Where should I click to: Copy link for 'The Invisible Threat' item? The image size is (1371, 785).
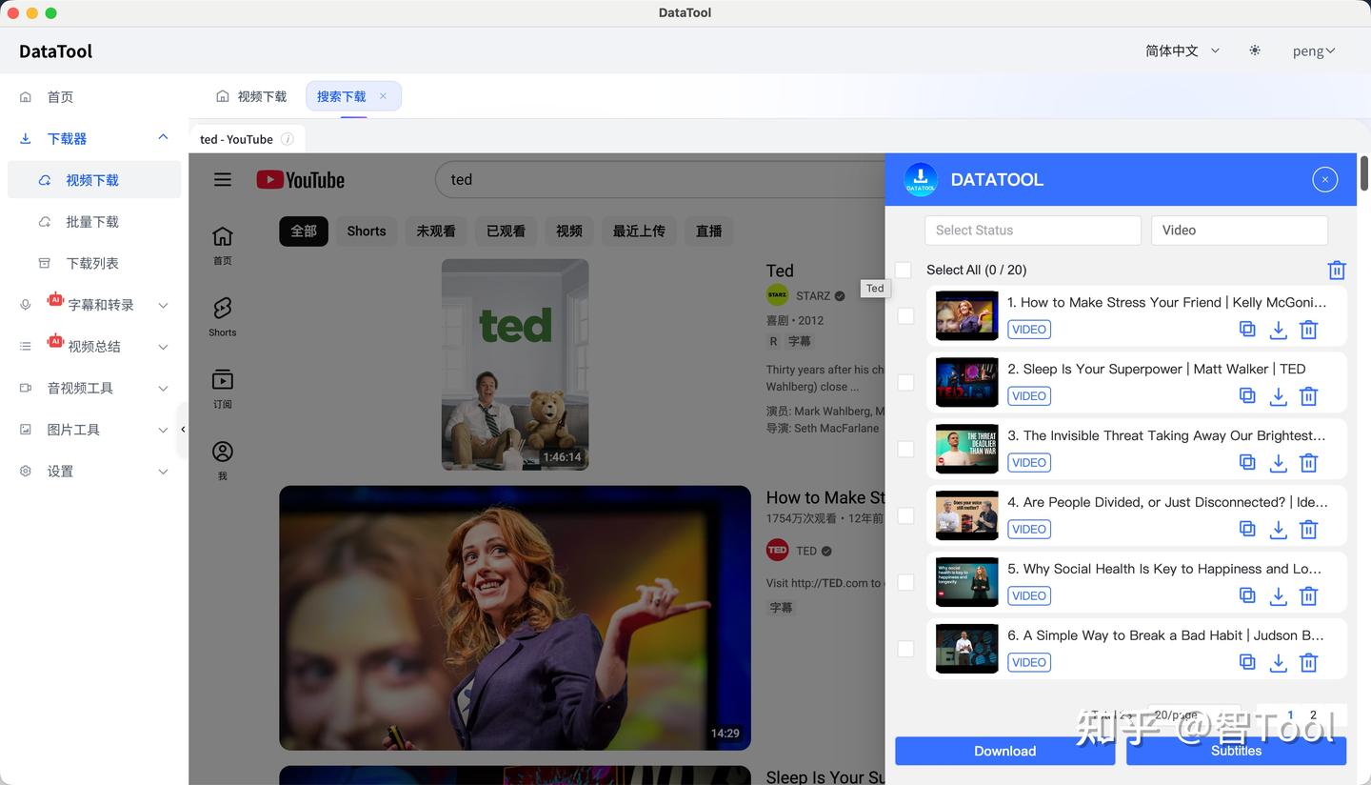(1247, 463)
